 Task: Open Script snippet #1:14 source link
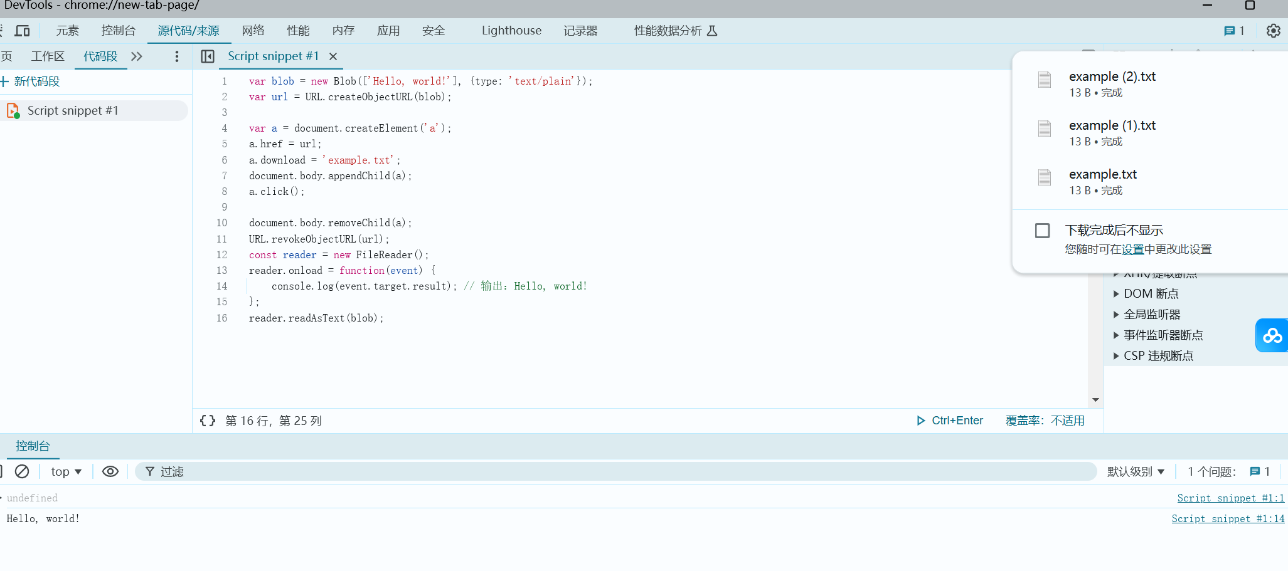1228,518
